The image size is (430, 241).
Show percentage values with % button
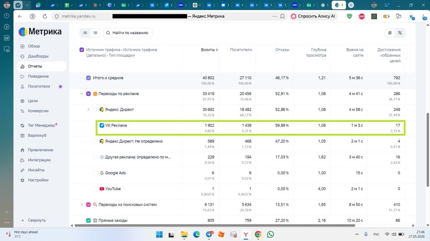coord(400,33)
